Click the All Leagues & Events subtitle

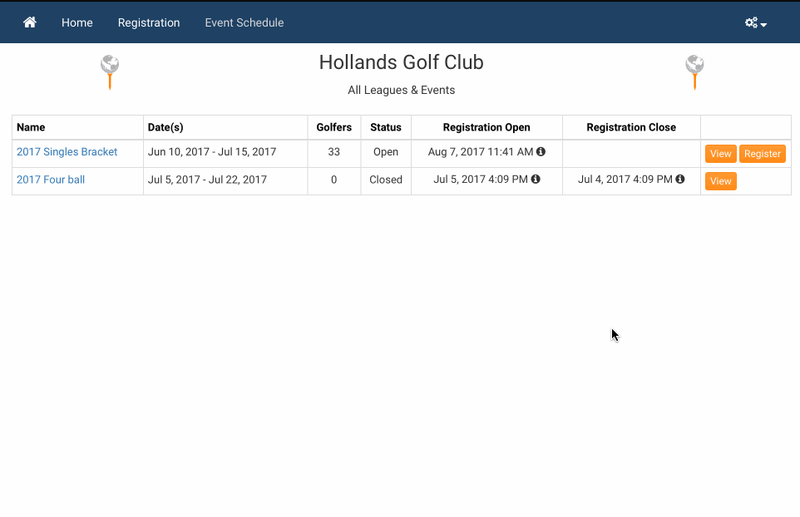401,91
